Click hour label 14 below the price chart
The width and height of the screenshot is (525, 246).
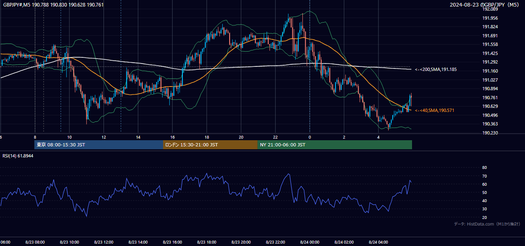click(x=138, y=137)
